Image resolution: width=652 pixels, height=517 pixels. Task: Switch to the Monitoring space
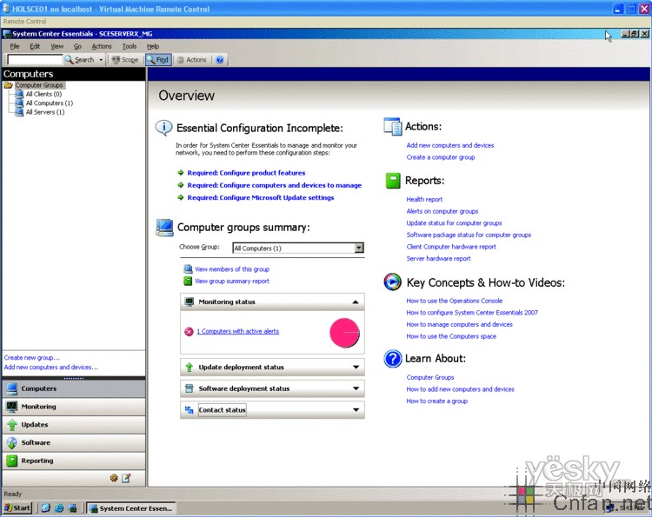(x=74, y=407)
